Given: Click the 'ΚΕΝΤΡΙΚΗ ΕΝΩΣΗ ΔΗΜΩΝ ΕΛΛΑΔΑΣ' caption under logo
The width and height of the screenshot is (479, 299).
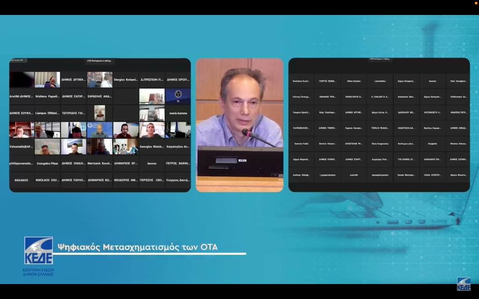Looking at the screenshot, I should click(x=38, y=272).
